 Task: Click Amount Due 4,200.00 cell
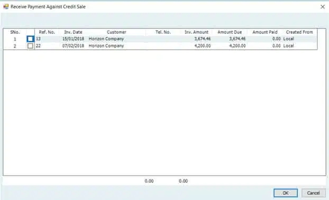pos(237,46)
